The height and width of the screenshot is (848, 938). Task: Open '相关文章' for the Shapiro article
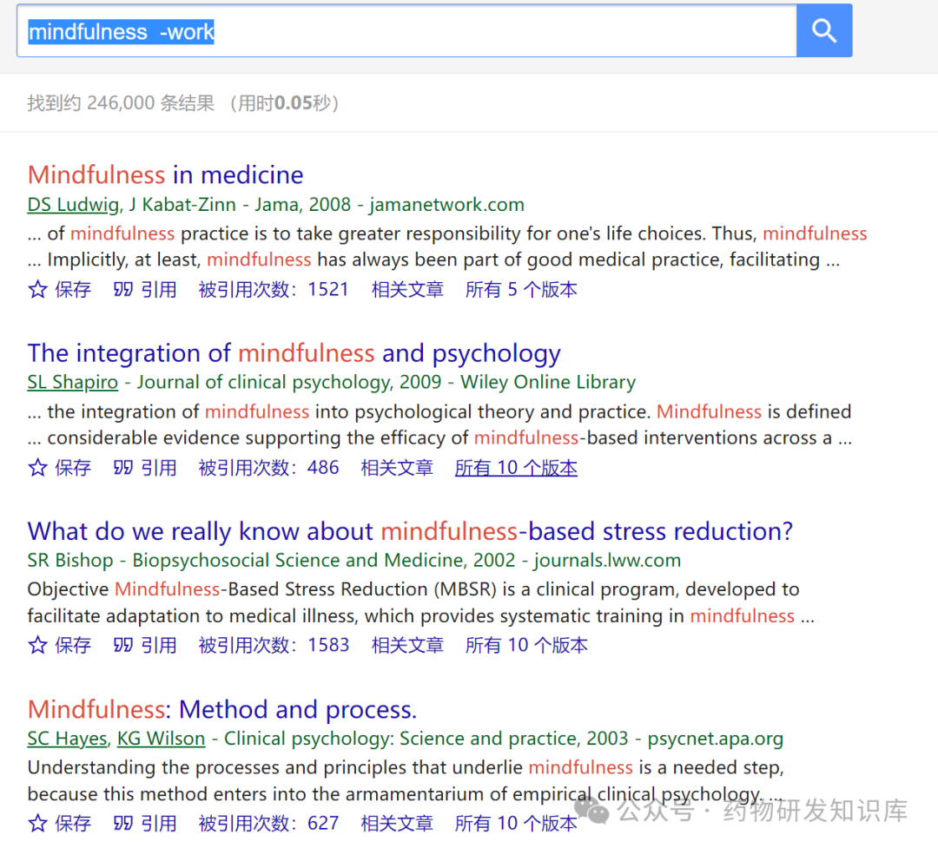point(396,466)
